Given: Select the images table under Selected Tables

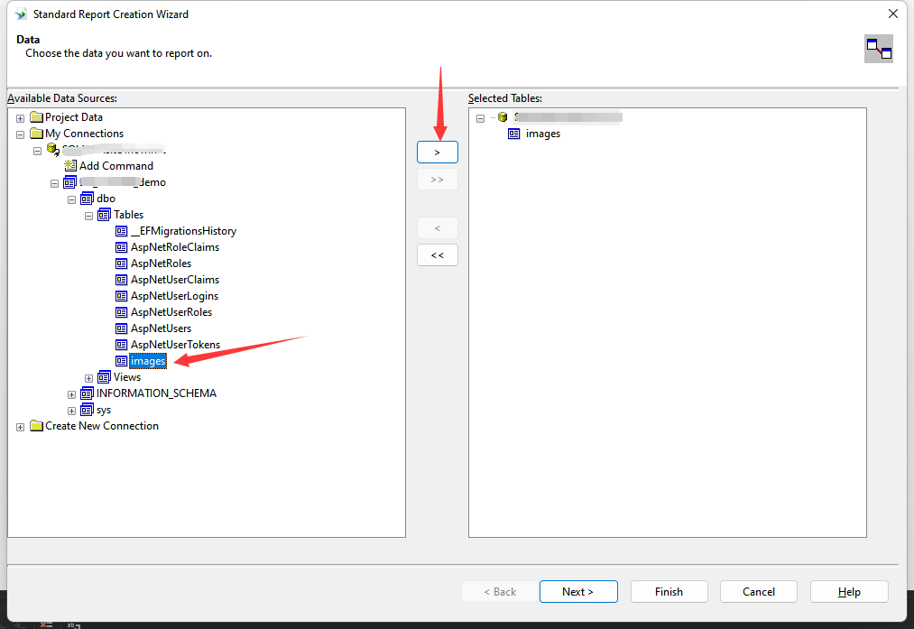Looking at the screenshot, I should click(542, 133).
